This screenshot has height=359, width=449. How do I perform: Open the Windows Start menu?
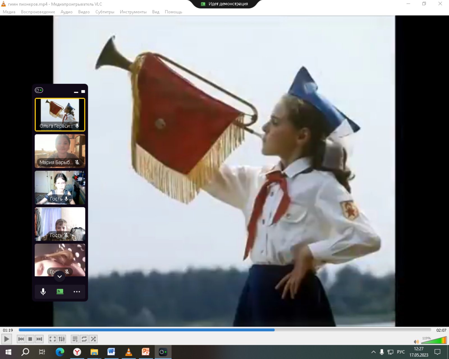[x=8, y=352]
